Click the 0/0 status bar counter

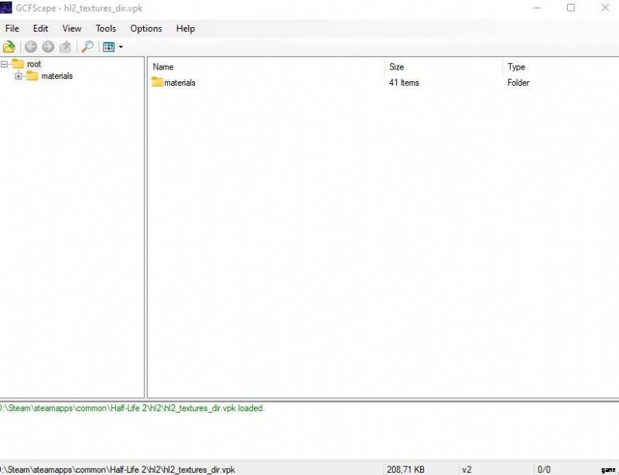[544, 470]
